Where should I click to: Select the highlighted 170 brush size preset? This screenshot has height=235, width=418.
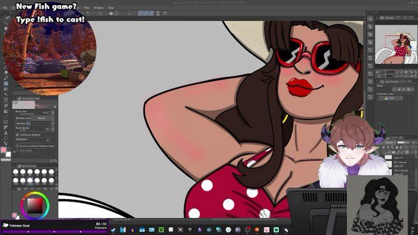tap(30, 181)
